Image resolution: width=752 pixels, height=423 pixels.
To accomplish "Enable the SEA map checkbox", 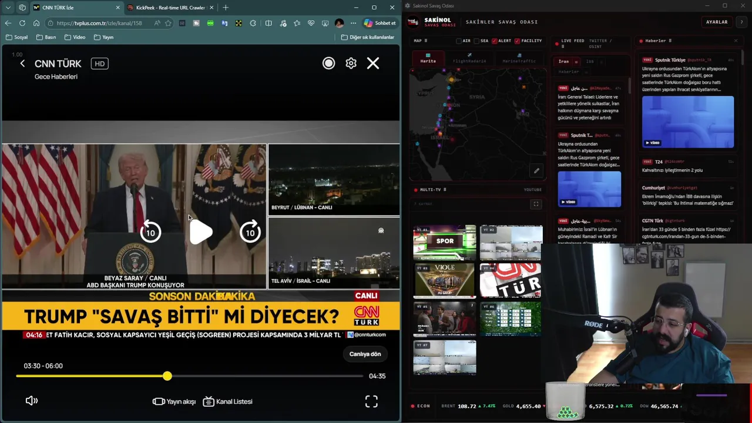I will tap(476, 41).
